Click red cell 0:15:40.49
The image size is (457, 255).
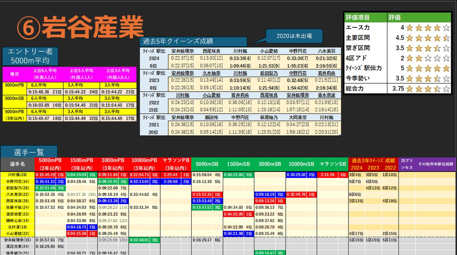(x=45, y=174)
